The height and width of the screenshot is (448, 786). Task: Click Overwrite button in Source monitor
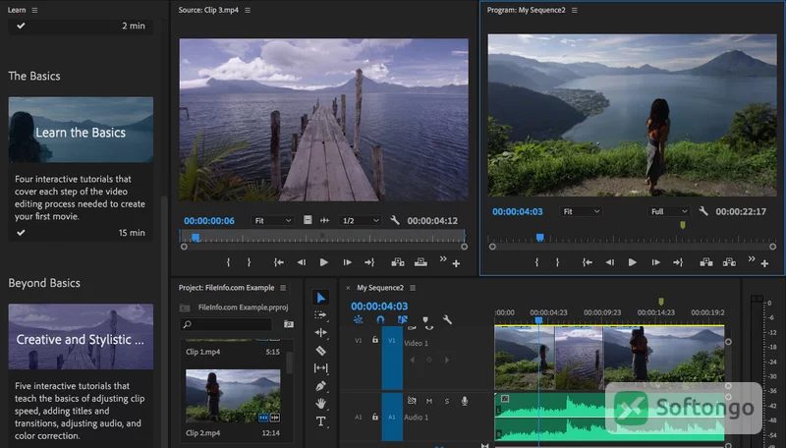point(421,262)
